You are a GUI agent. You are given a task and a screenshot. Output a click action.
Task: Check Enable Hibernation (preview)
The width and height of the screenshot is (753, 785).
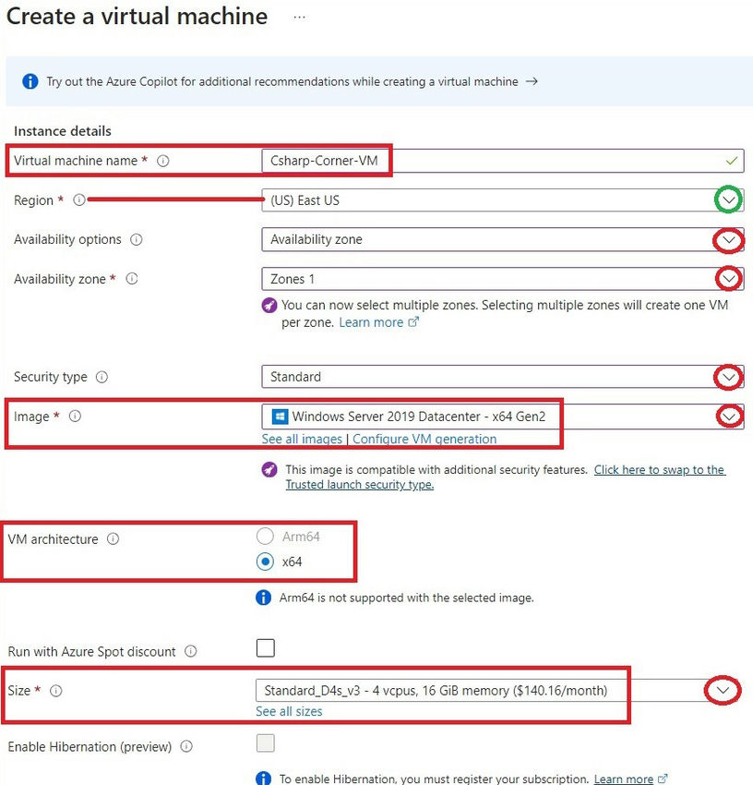pyautogui.click(x=265, y=743)
